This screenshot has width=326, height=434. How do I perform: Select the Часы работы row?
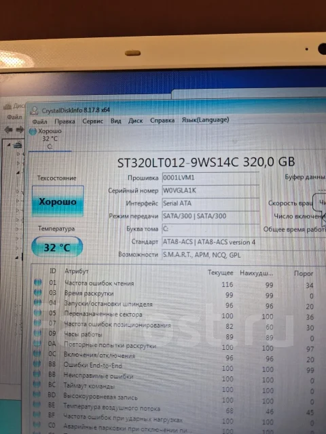179,336
